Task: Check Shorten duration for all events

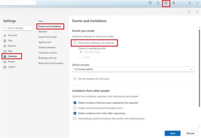Action: [75, 79]
